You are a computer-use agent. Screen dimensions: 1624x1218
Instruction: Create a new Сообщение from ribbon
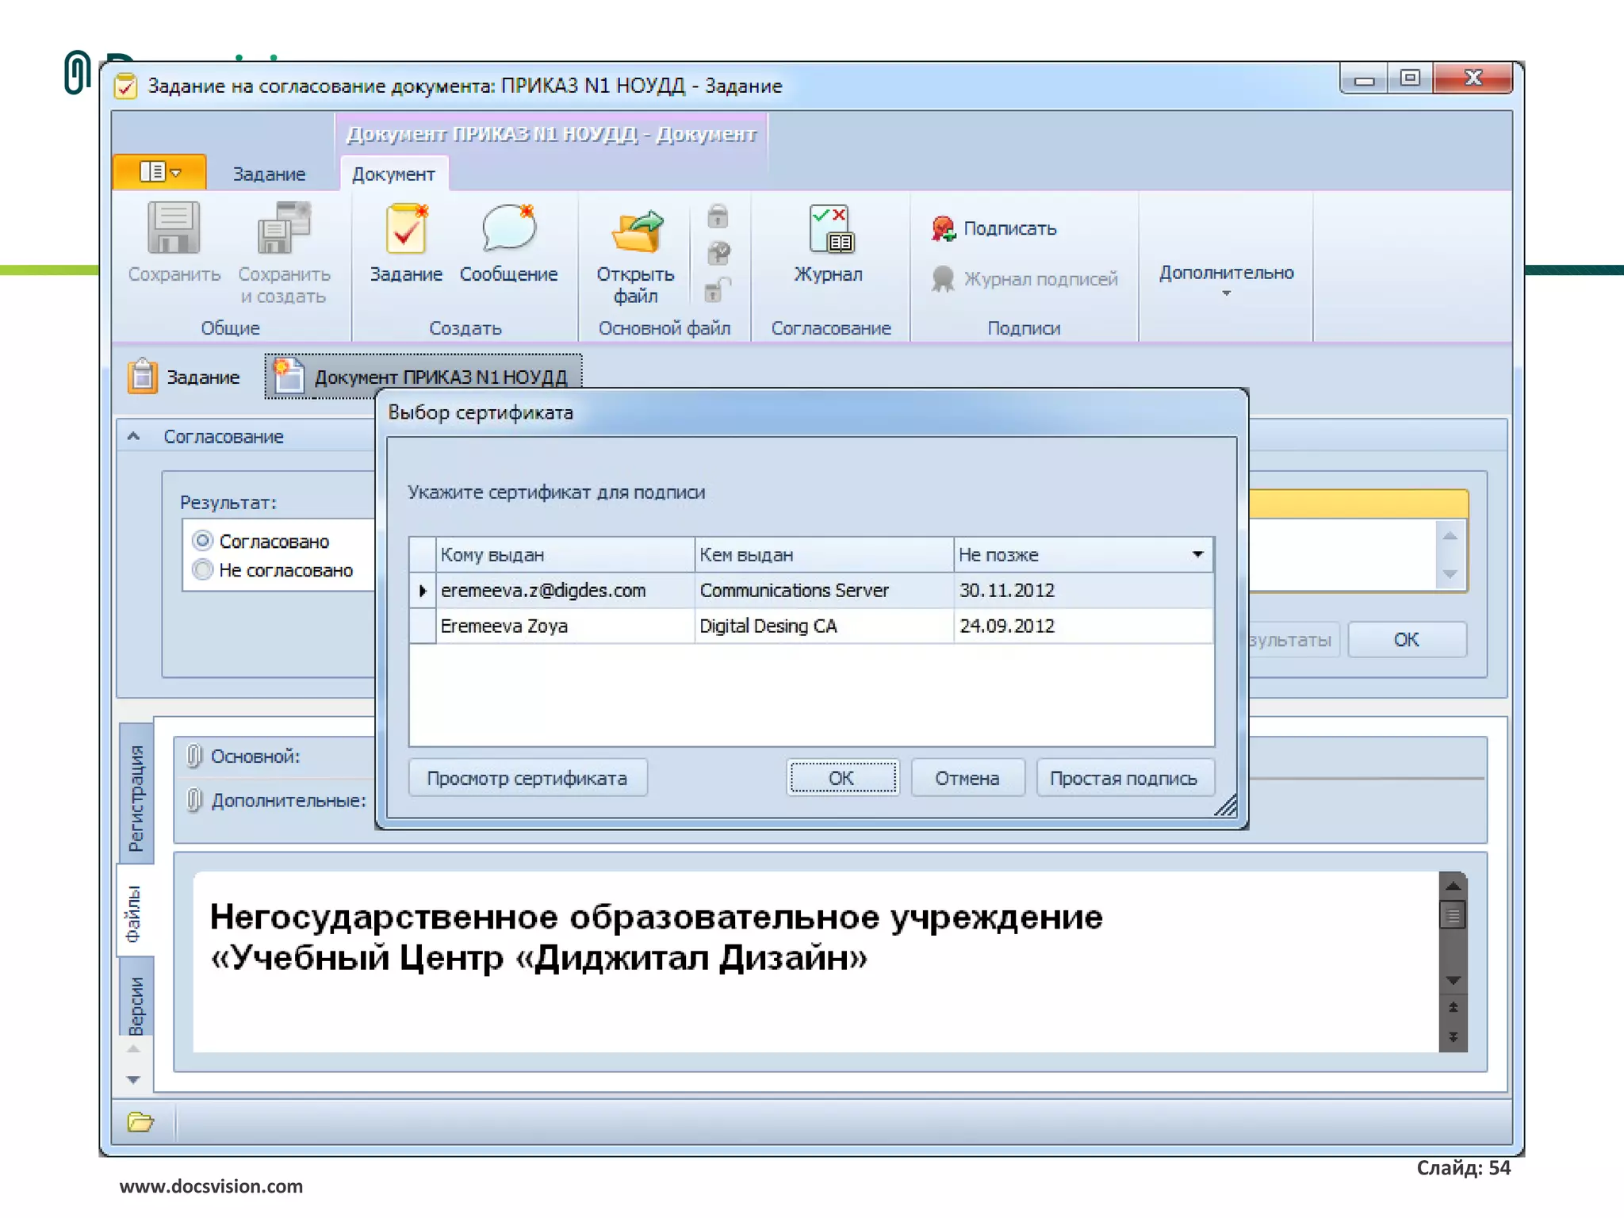[508, 244]
